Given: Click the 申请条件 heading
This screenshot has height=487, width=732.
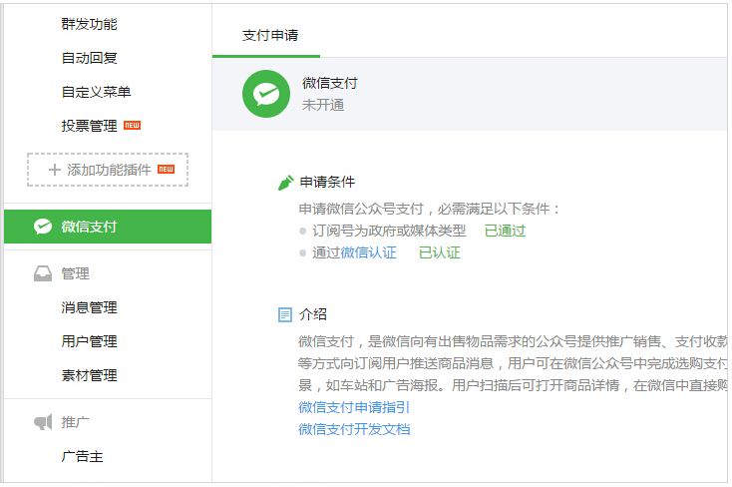Looking at the screenshot, I should [327, 183].
